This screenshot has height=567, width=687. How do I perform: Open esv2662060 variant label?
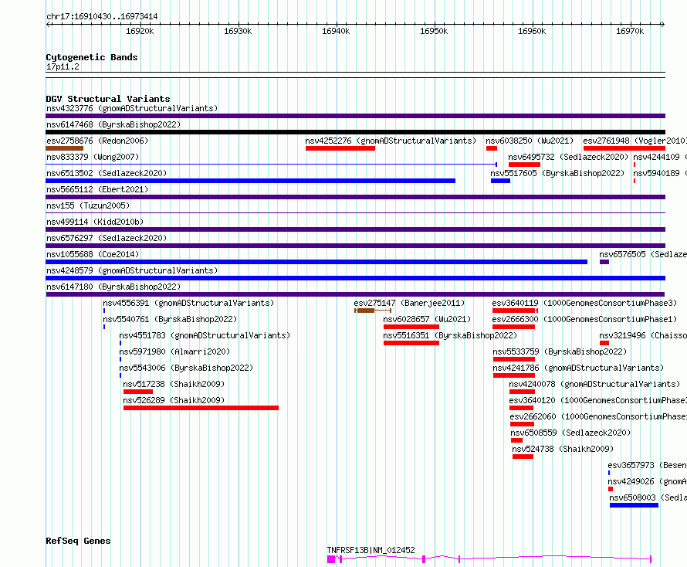click(x=598, y=416)
